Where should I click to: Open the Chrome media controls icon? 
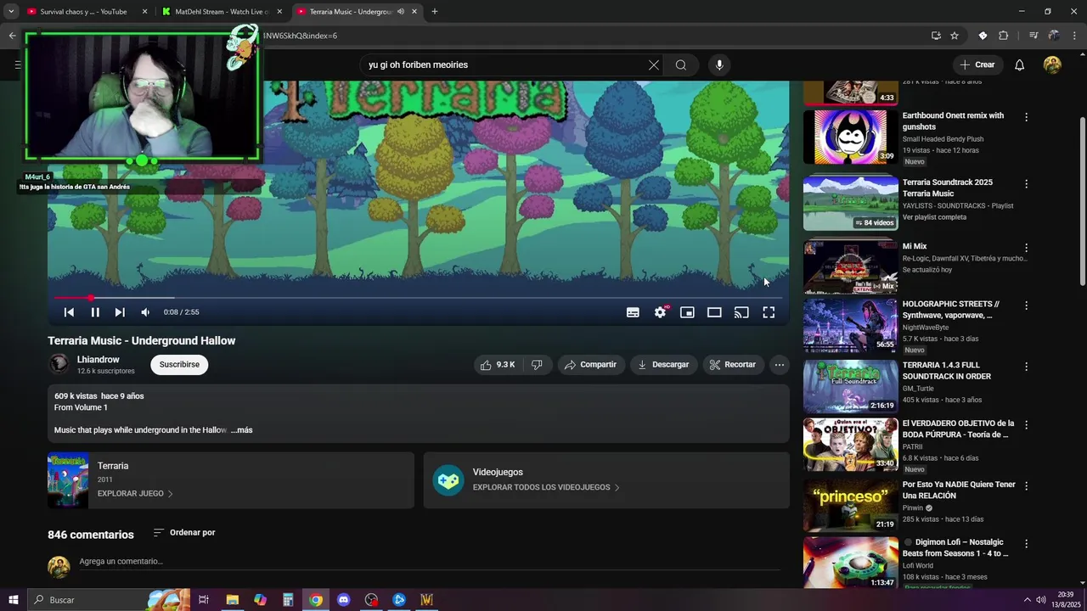(x=1033, y=36)
